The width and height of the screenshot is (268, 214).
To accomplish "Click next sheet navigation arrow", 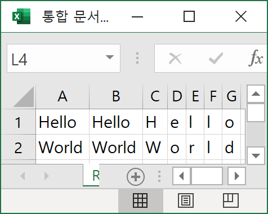I will tap(46, 176).
